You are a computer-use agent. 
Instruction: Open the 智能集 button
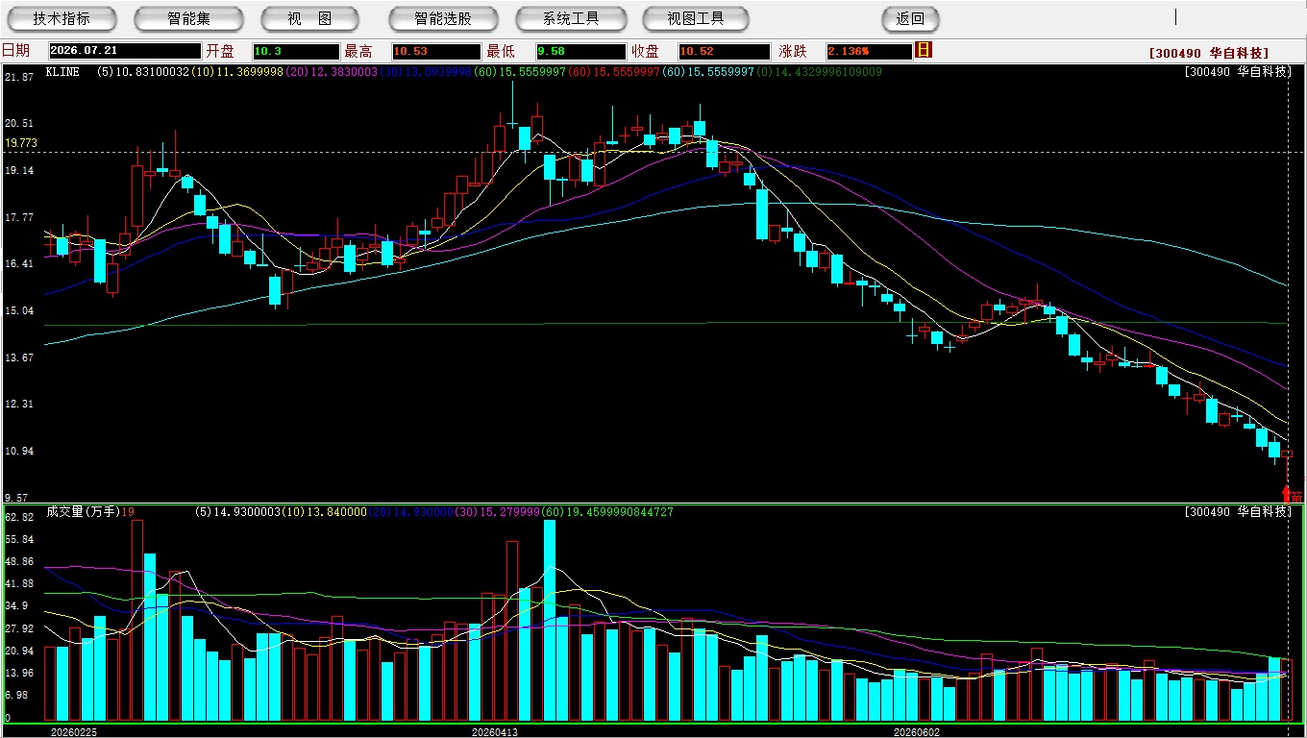[189, 18]
